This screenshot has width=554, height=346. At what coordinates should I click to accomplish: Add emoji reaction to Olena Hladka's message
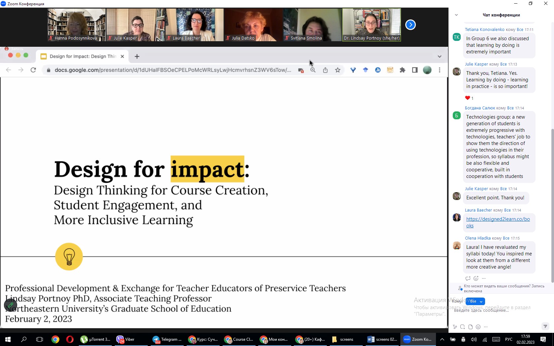[x=476, y=278]
